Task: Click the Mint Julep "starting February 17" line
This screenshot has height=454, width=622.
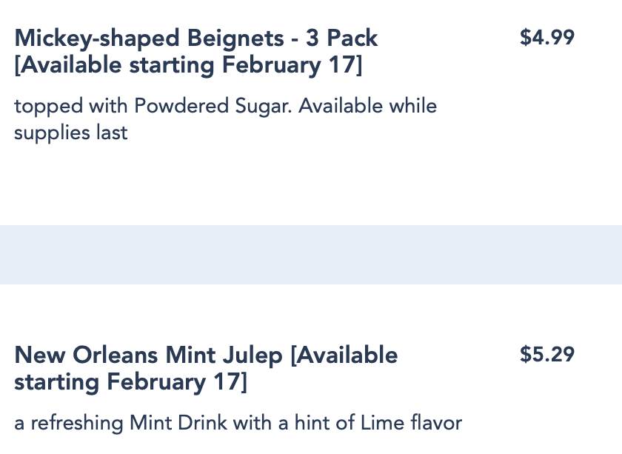Action: tap(130, 383)
